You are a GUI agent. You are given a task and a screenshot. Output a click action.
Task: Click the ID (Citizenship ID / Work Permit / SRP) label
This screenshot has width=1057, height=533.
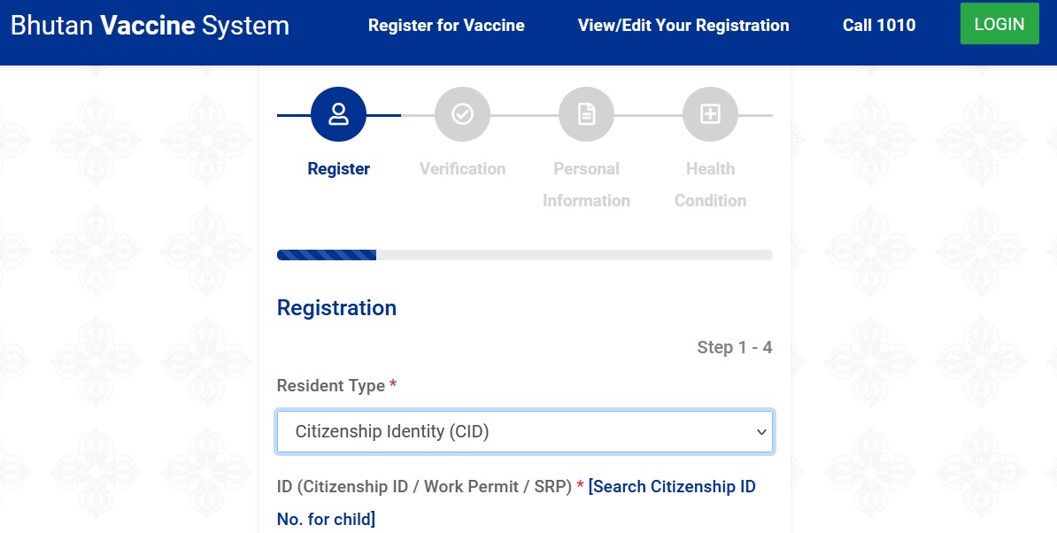point(424,487)
